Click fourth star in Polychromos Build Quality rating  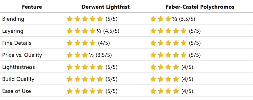[x=176, y=79]
